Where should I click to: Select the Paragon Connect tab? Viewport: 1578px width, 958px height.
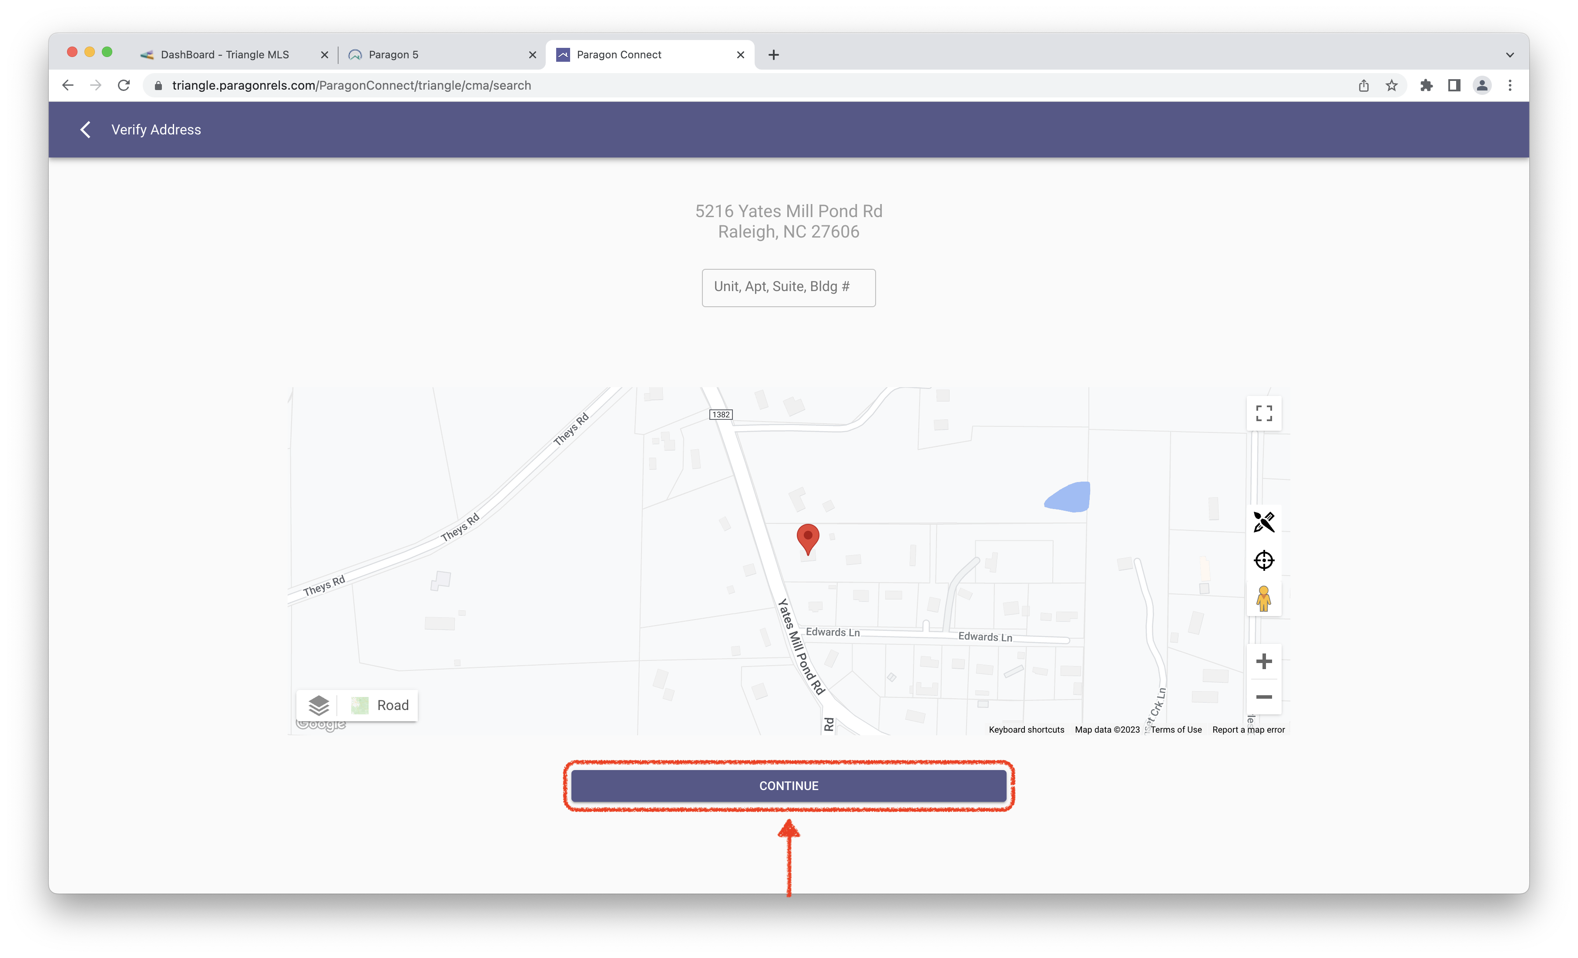650,55
